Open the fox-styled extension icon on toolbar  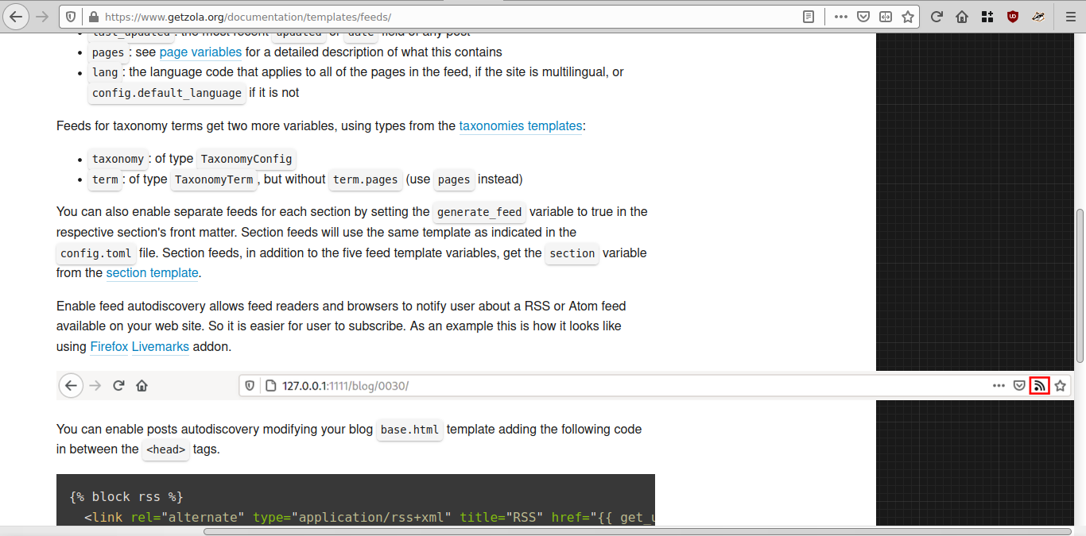[x=1038, y=16]
